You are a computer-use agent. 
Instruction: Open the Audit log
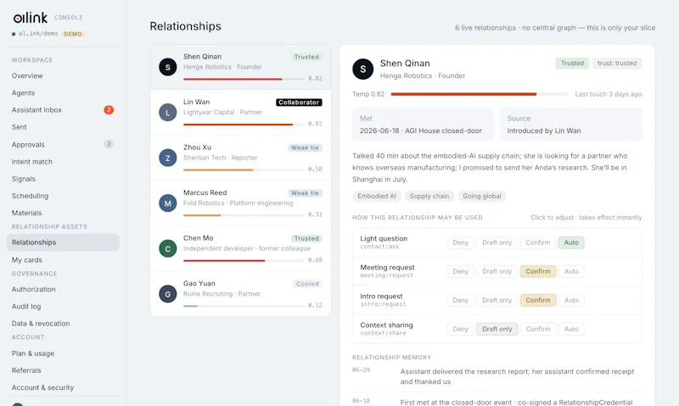26,306
